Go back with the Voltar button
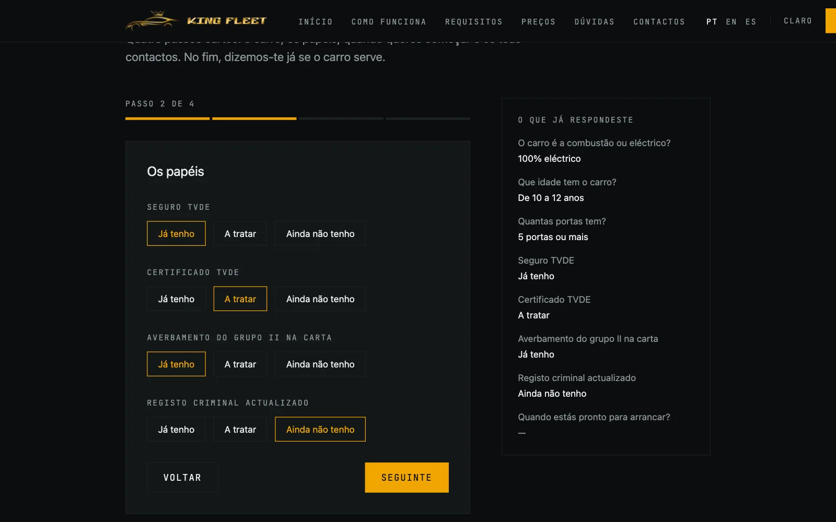 [x=182, y=478]
